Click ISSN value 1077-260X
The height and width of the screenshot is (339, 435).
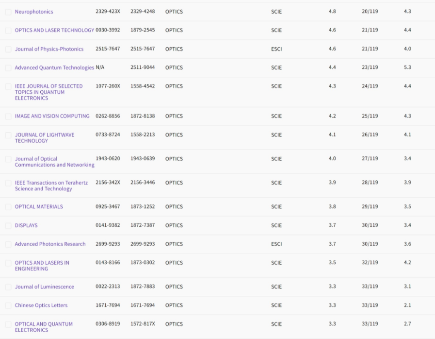click(x=108, y=86)
